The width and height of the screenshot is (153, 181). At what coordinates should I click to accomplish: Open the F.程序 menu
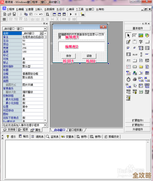(x=11, y=9)
